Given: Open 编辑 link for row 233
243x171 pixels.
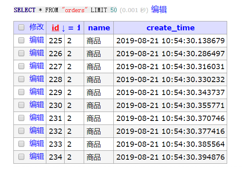Looking at the screenshot, I should click(x=37, y=144).
